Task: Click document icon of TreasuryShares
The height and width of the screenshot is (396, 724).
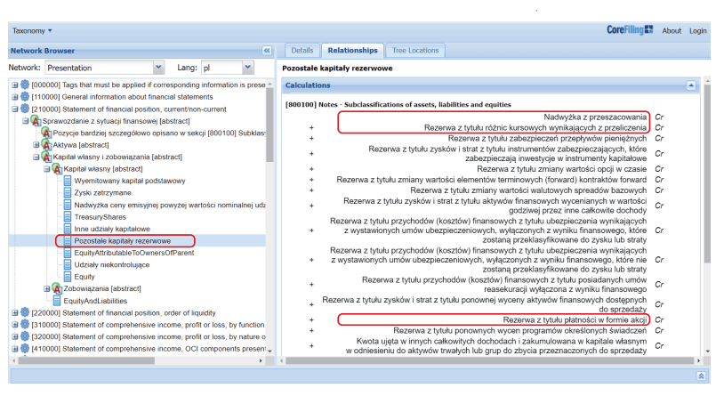Action: pyautogui.click(x=68, y=217)
